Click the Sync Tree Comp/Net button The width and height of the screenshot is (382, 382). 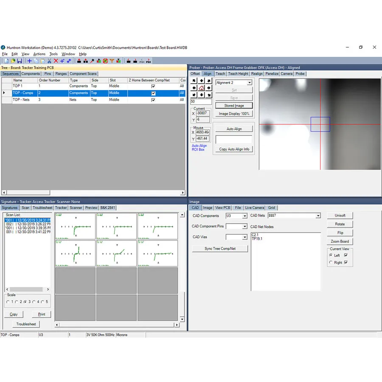point(220,248)
